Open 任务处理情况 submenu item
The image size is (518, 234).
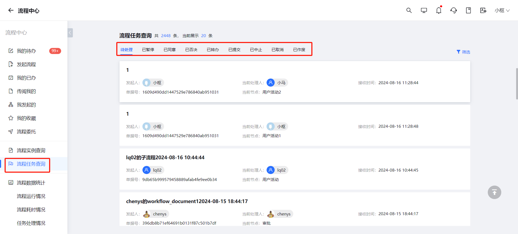click(31, 223)
